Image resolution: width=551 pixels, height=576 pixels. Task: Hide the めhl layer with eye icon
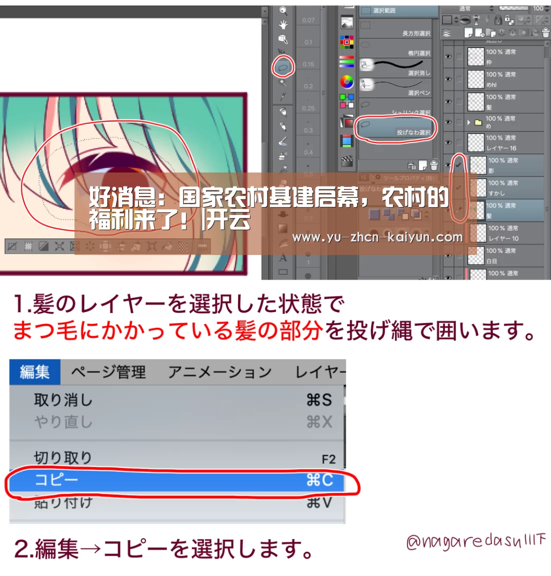click(x=448, y=79)
